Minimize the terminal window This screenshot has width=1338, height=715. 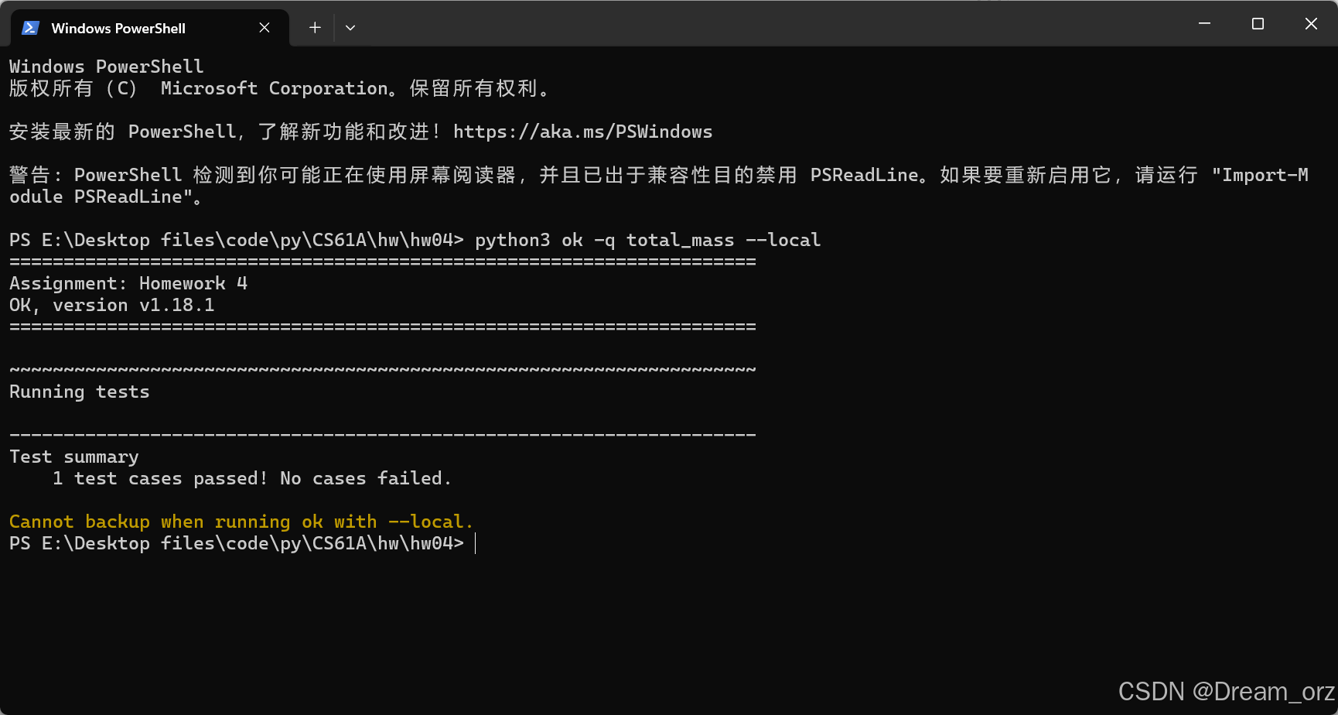click(x=1204, y=23)
